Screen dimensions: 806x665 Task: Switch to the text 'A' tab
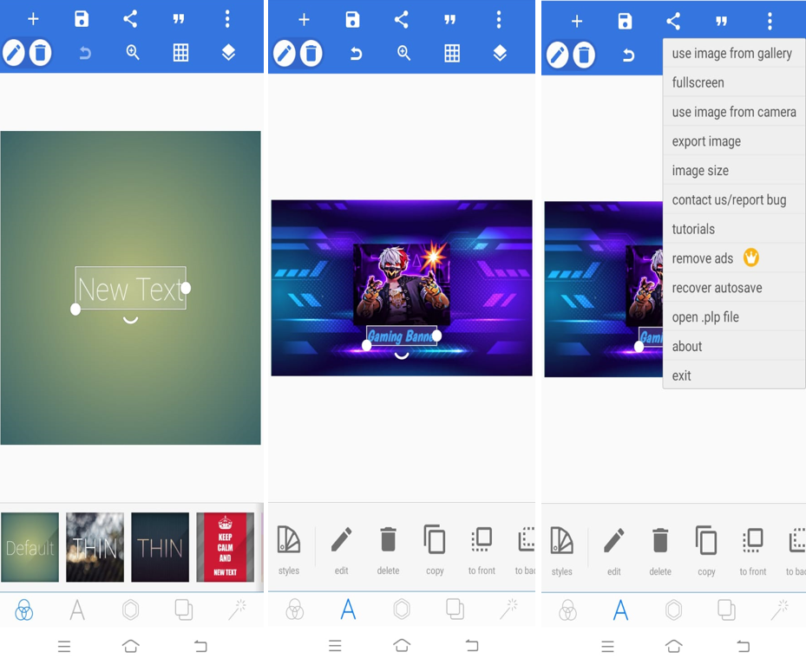coord(348,610)
